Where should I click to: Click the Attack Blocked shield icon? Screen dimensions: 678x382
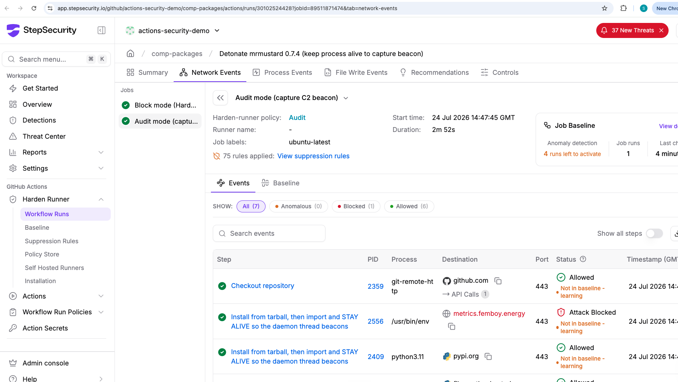tap(561, 312)
